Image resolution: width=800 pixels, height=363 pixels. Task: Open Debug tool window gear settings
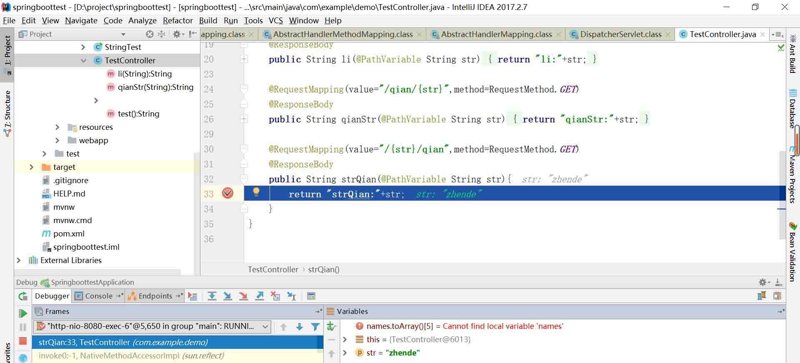point(764,282)
